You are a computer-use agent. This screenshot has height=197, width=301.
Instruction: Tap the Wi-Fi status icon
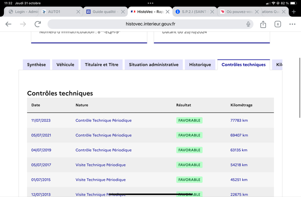tap(274, 3)
